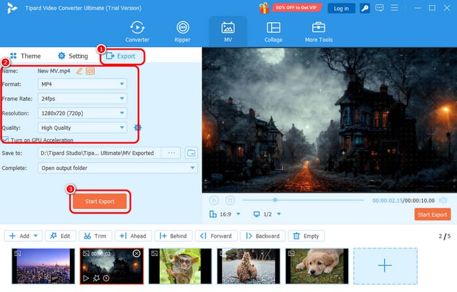Open the Theme tab
This screenshot has width=457, height=292.
click(25, 56)
